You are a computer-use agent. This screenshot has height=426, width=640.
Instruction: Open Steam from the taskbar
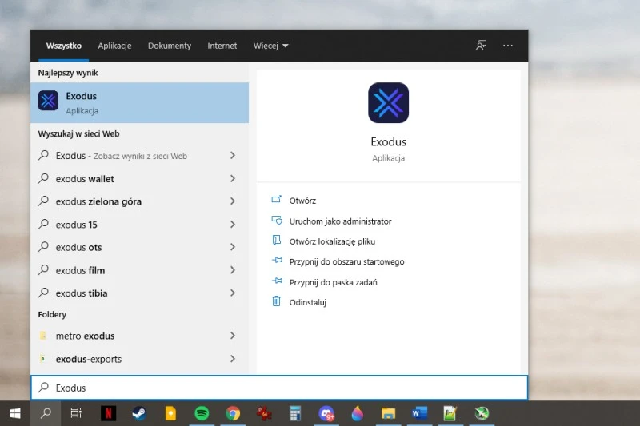point(139,413)
